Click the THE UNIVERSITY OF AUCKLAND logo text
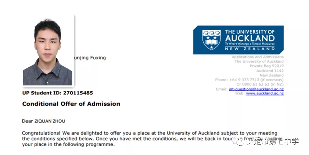 click(x=250, y=35)
